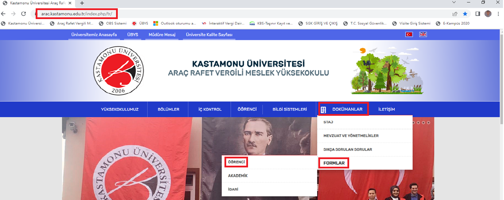The height and width of the screenshot is (200, 504).
Task: Open the Vizite Giriş Sistemi bookmark
Action: coord(412,24)
